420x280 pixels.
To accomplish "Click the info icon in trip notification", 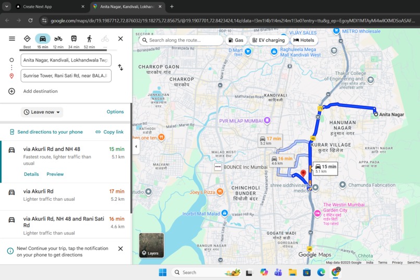I will 10,251.
